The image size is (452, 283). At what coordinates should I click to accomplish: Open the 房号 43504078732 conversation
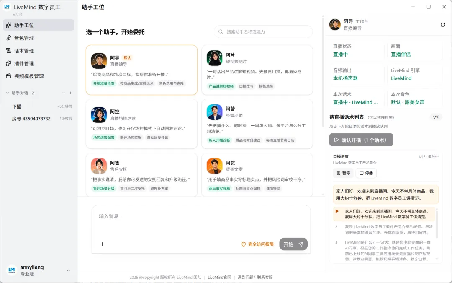click(x=39, y=118)
